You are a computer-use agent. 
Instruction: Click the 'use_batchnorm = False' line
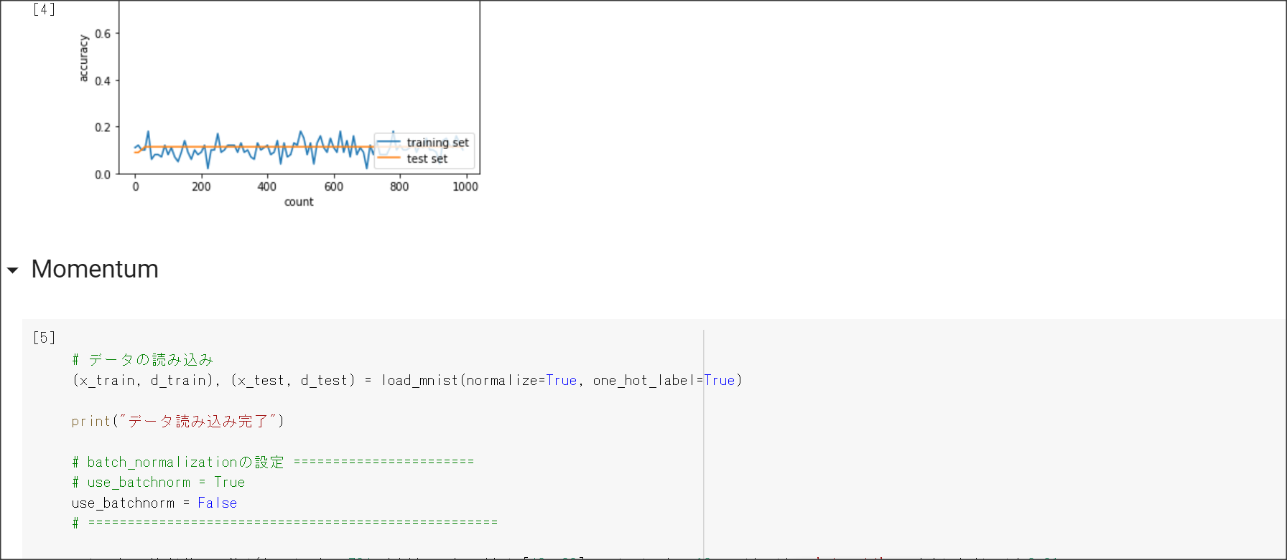(154, 503)
